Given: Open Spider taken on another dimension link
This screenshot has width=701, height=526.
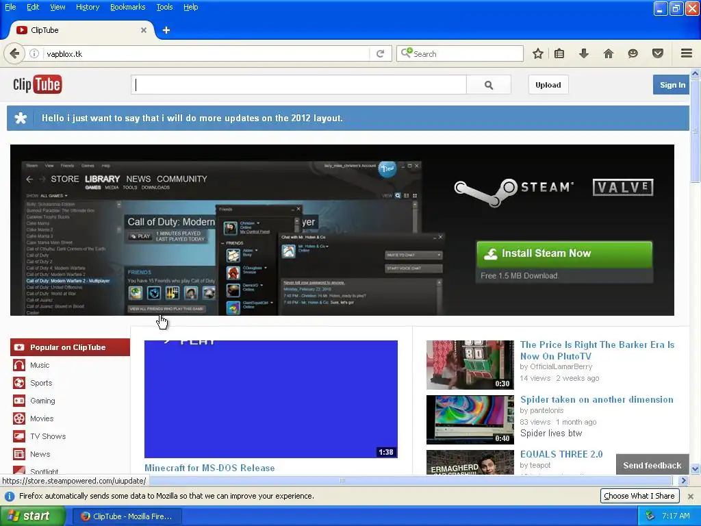Looking at the screenshot, I should (596, 400).
